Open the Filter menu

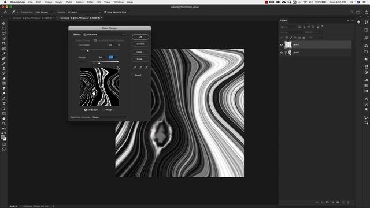click(90, 2)
